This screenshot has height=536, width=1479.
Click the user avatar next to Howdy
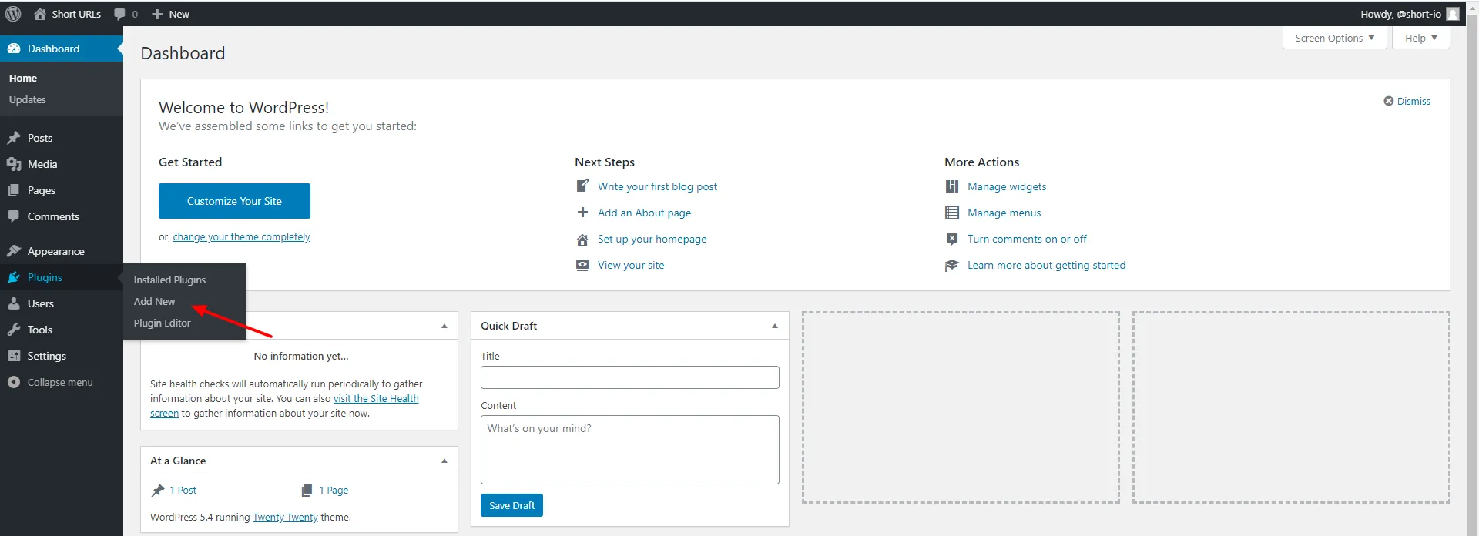click(1453, 14)
